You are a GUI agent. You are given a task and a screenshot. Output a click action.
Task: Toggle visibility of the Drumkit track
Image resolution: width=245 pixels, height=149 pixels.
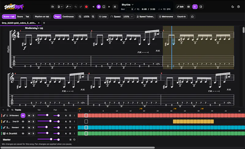[23, 133]
